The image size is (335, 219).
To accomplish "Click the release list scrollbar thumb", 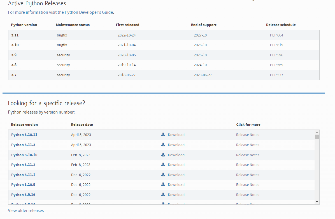I will (x=317, y=137).
